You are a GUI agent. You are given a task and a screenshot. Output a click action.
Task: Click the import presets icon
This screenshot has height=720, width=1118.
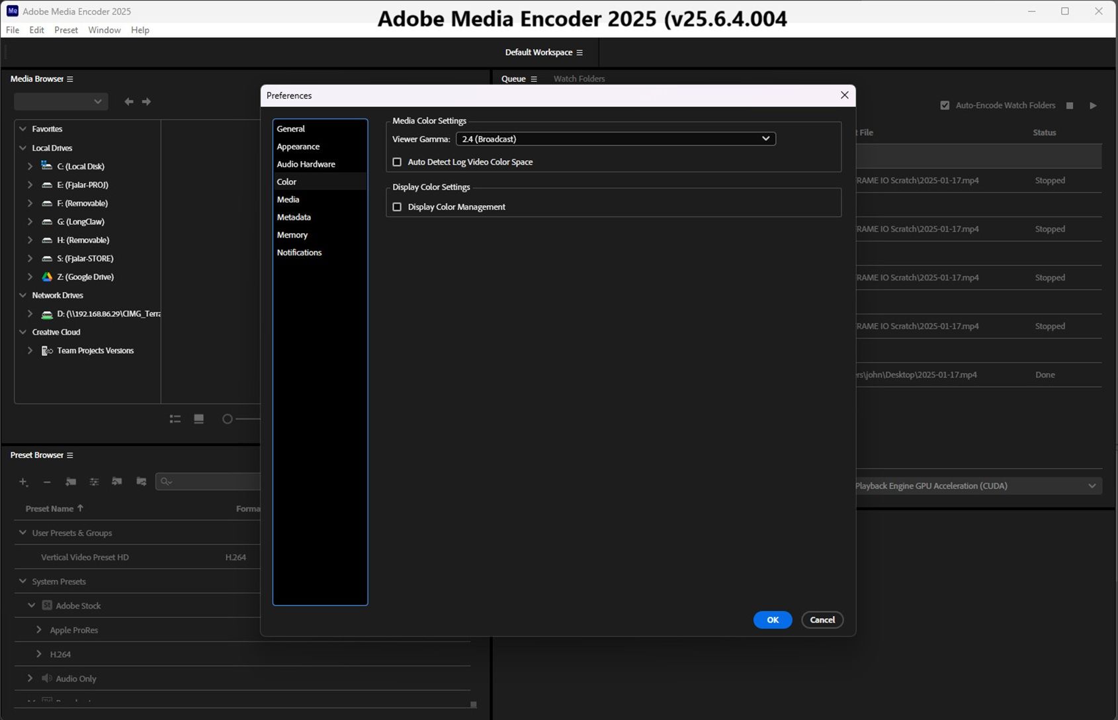[117, 482]
